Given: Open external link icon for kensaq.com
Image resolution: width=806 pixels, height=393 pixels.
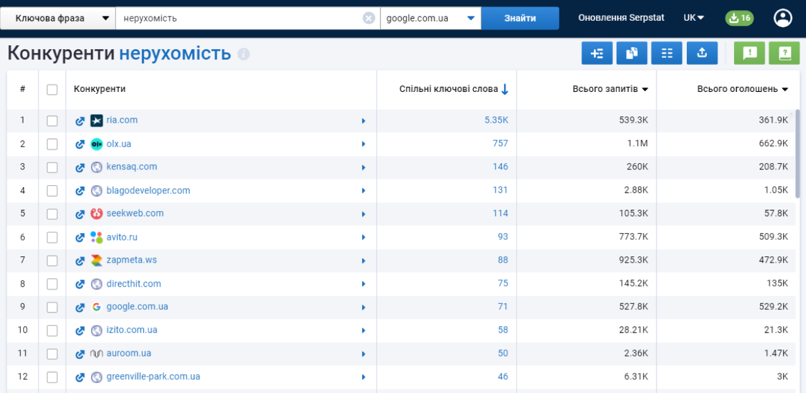Looking at the screenshot, I should (80, 168).
